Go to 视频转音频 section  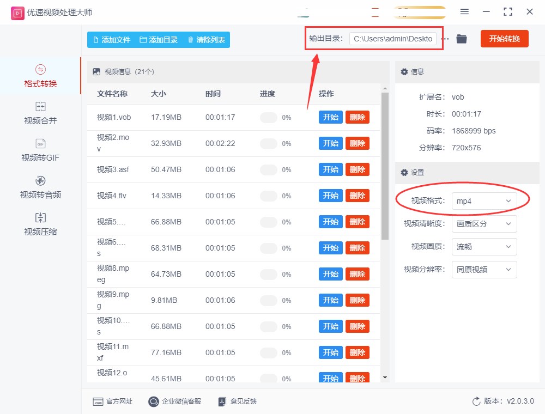40,187
